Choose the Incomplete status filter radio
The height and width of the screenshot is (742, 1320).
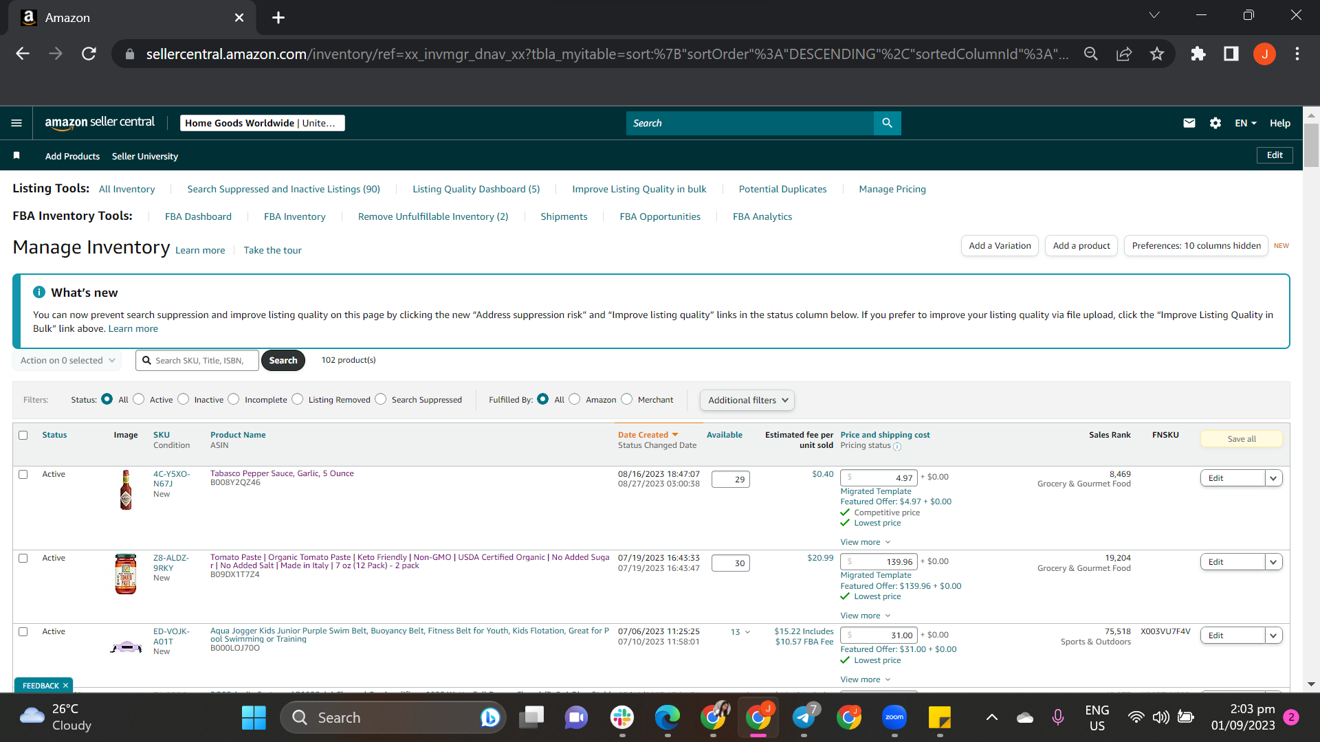[x=234, y=399]
